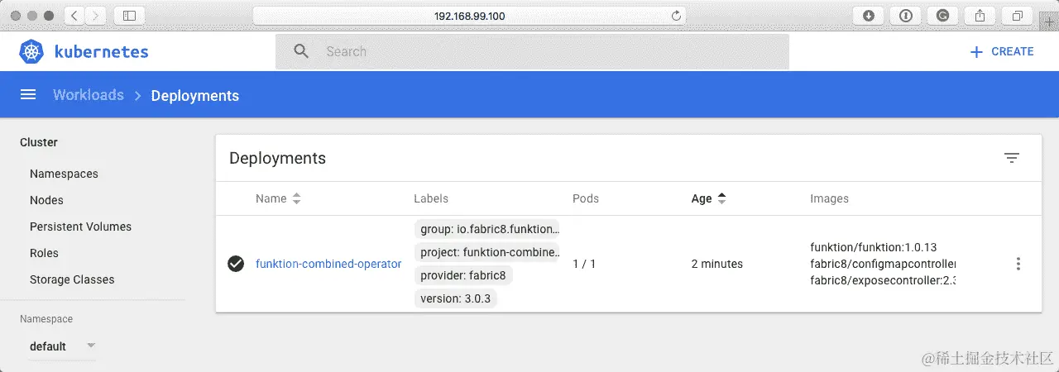Click the Grammarly extension icon
The width and height of the screenshot is (1059, 372).
click(x=942, y=16)
